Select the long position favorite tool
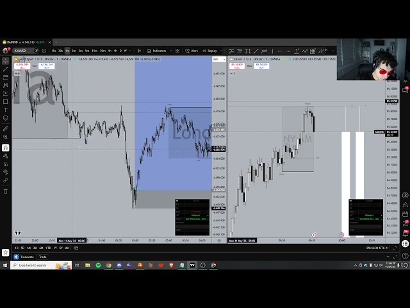This screenshot has height=308, width=410. coord(232,51)
